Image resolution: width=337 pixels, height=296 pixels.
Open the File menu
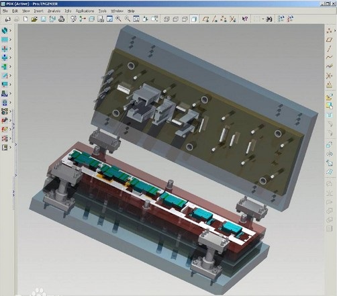click(5, 11)
